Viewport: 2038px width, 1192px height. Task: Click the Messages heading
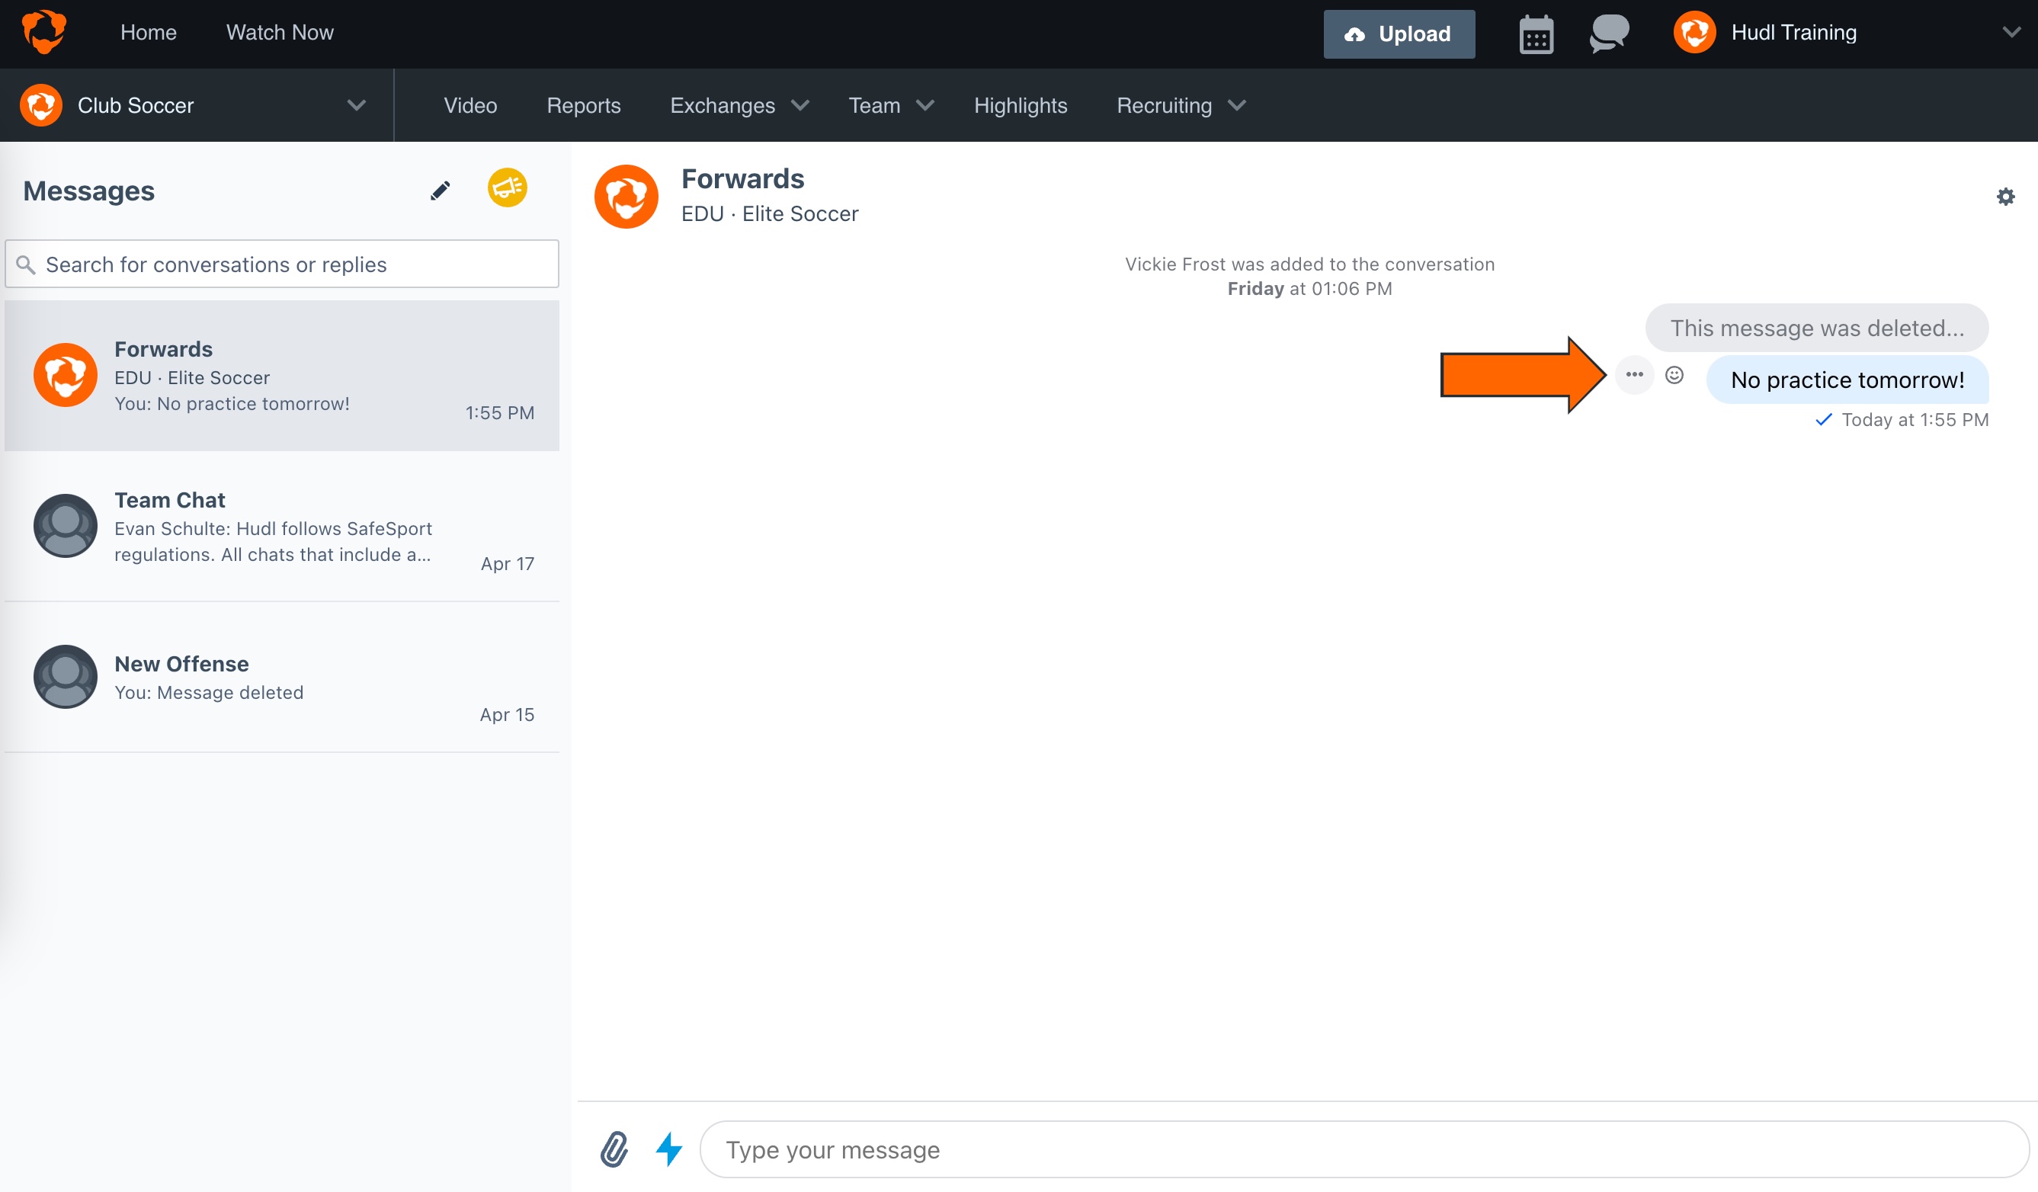[89, 191]
